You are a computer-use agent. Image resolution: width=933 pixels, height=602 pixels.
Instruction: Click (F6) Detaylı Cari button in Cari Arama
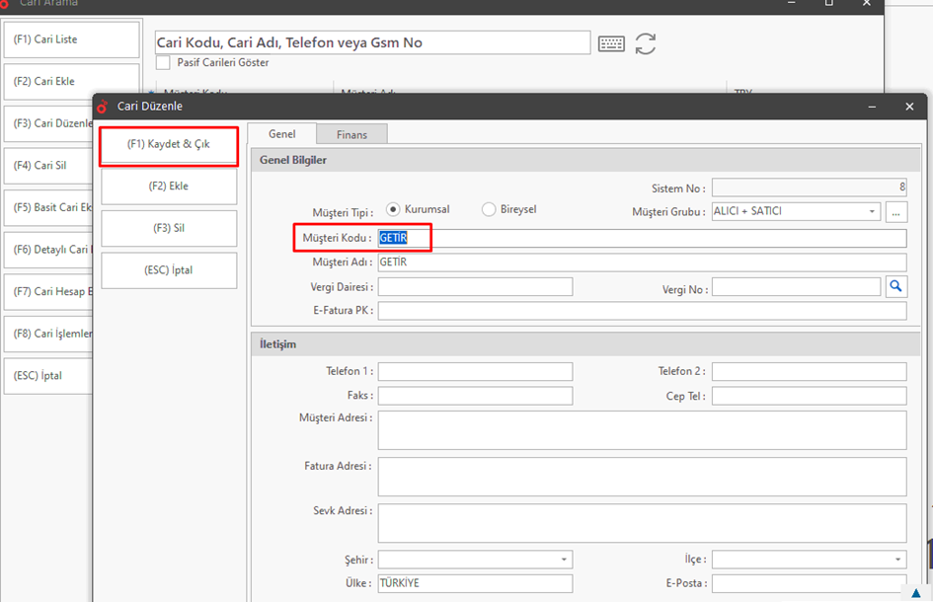click(x=48, y=250)
